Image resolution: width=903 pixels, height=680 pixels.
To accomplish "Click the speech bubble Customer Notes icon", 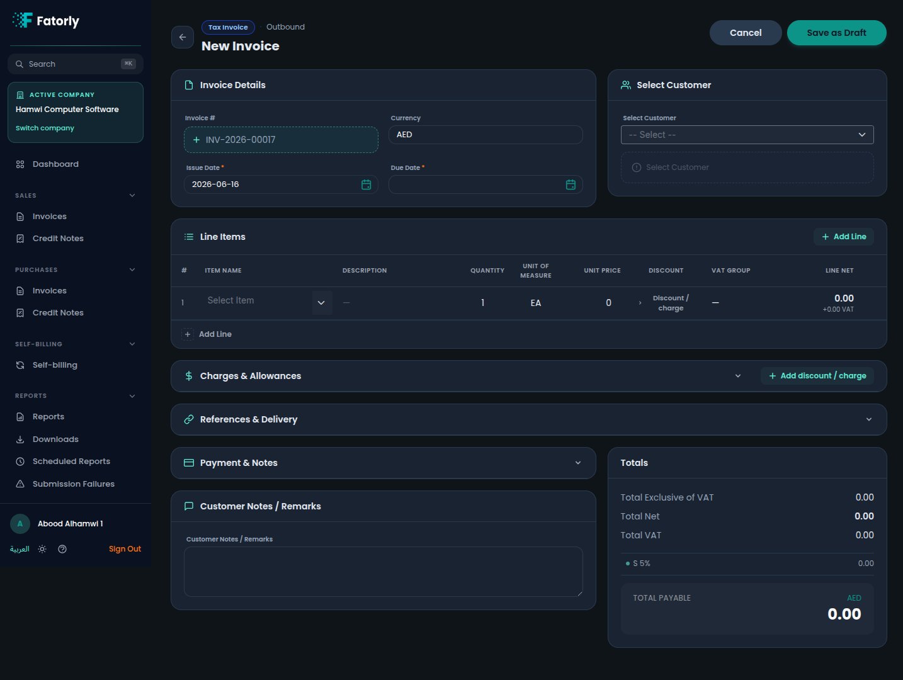I will coord(189,506).
